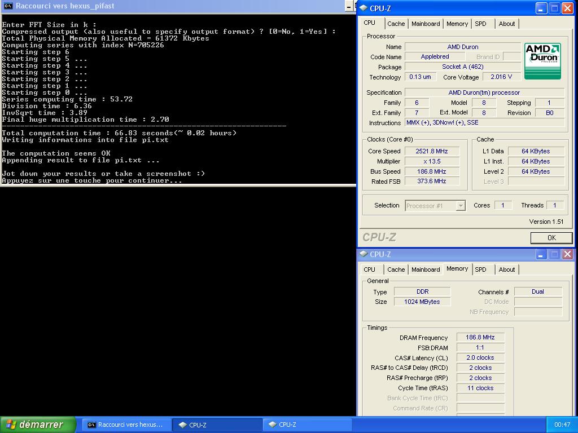Open Cache tab in lower CPU-Z window
The image size is (578, 433).
click(x=396, y=269)
